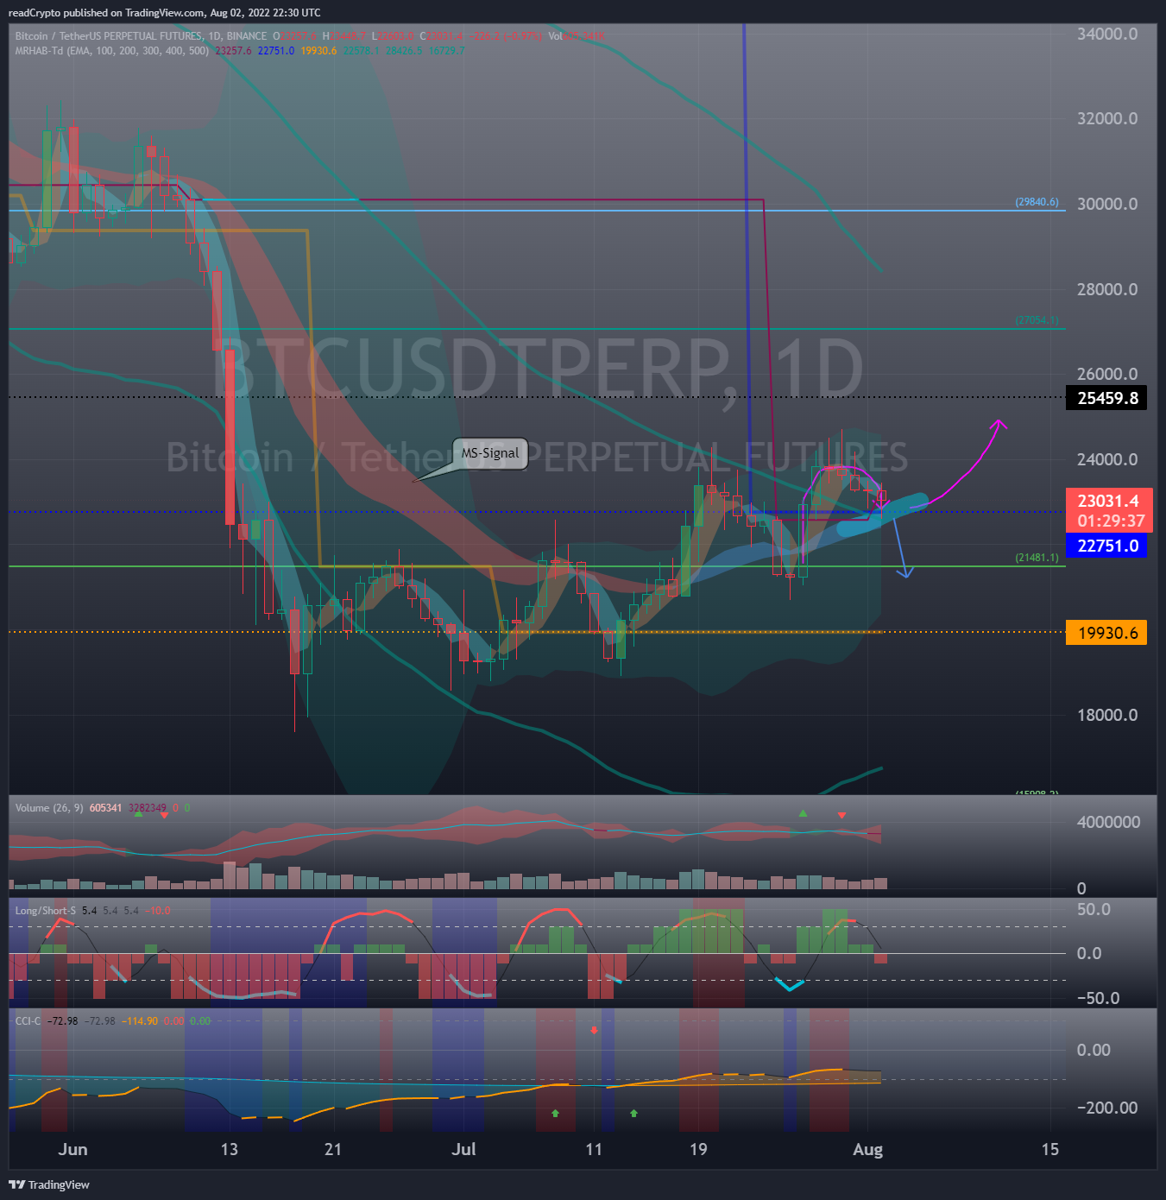Click the green up-arrow marker near Volume legend
The image size is (1166, 1200).
coord(138,813)
